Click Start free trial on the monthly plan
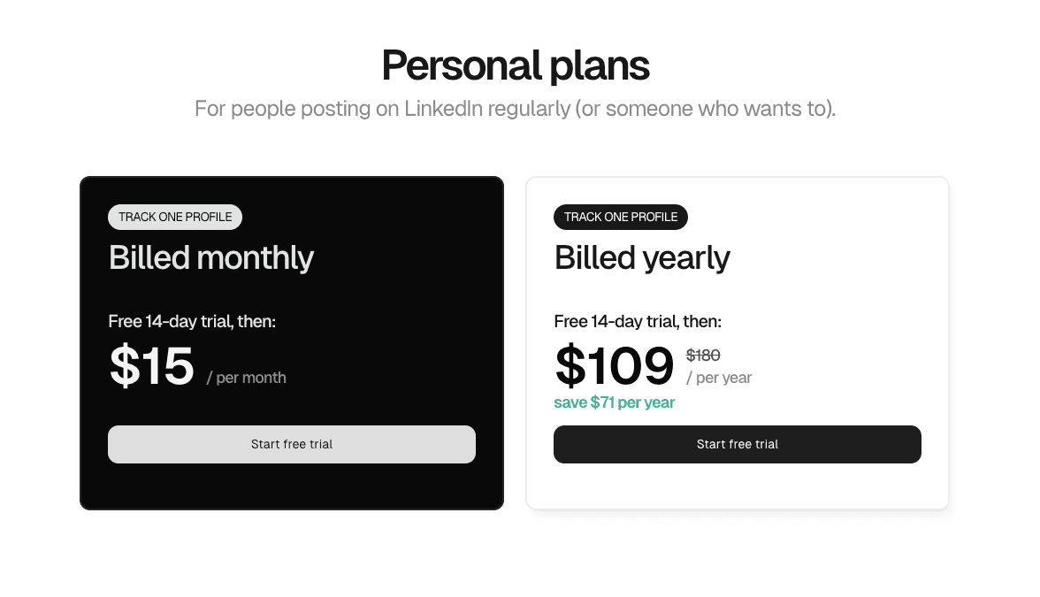1040x597 pixels. (x=291, y=444)
